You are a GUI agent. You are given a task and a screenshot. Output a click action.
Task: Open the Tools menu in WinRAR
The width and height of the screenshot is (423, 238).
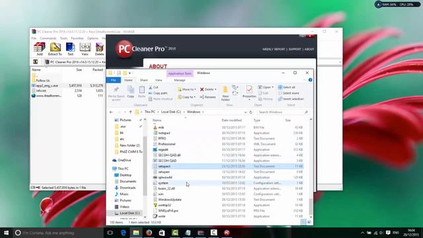click(x=63, y=38)
